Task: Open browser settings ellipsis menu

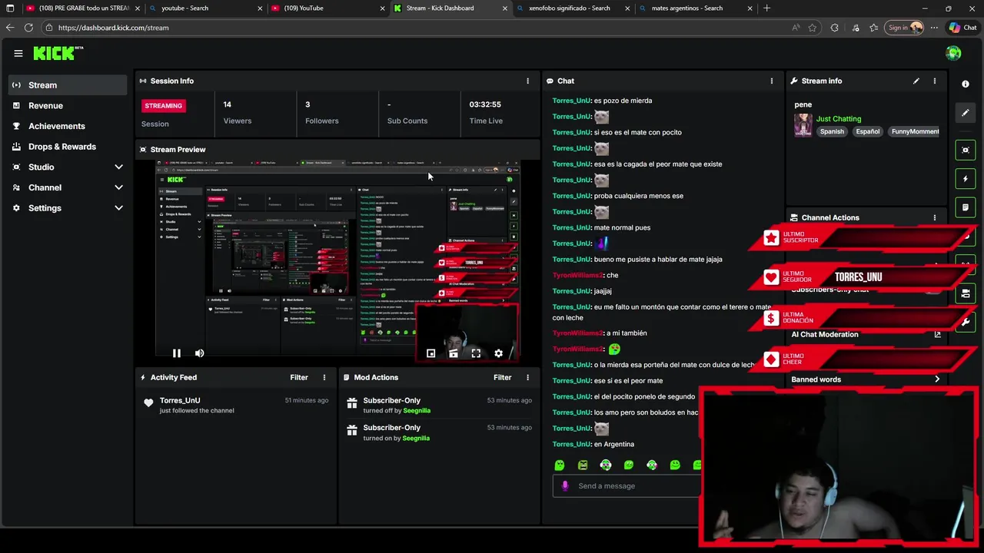Action: pyautogui.click(x=935, y=28)
